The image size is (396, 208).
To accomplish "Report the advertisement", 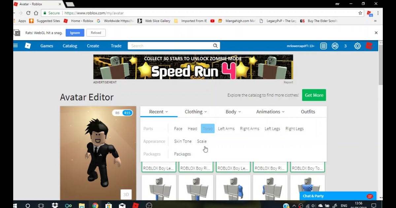I will (288, 82).
